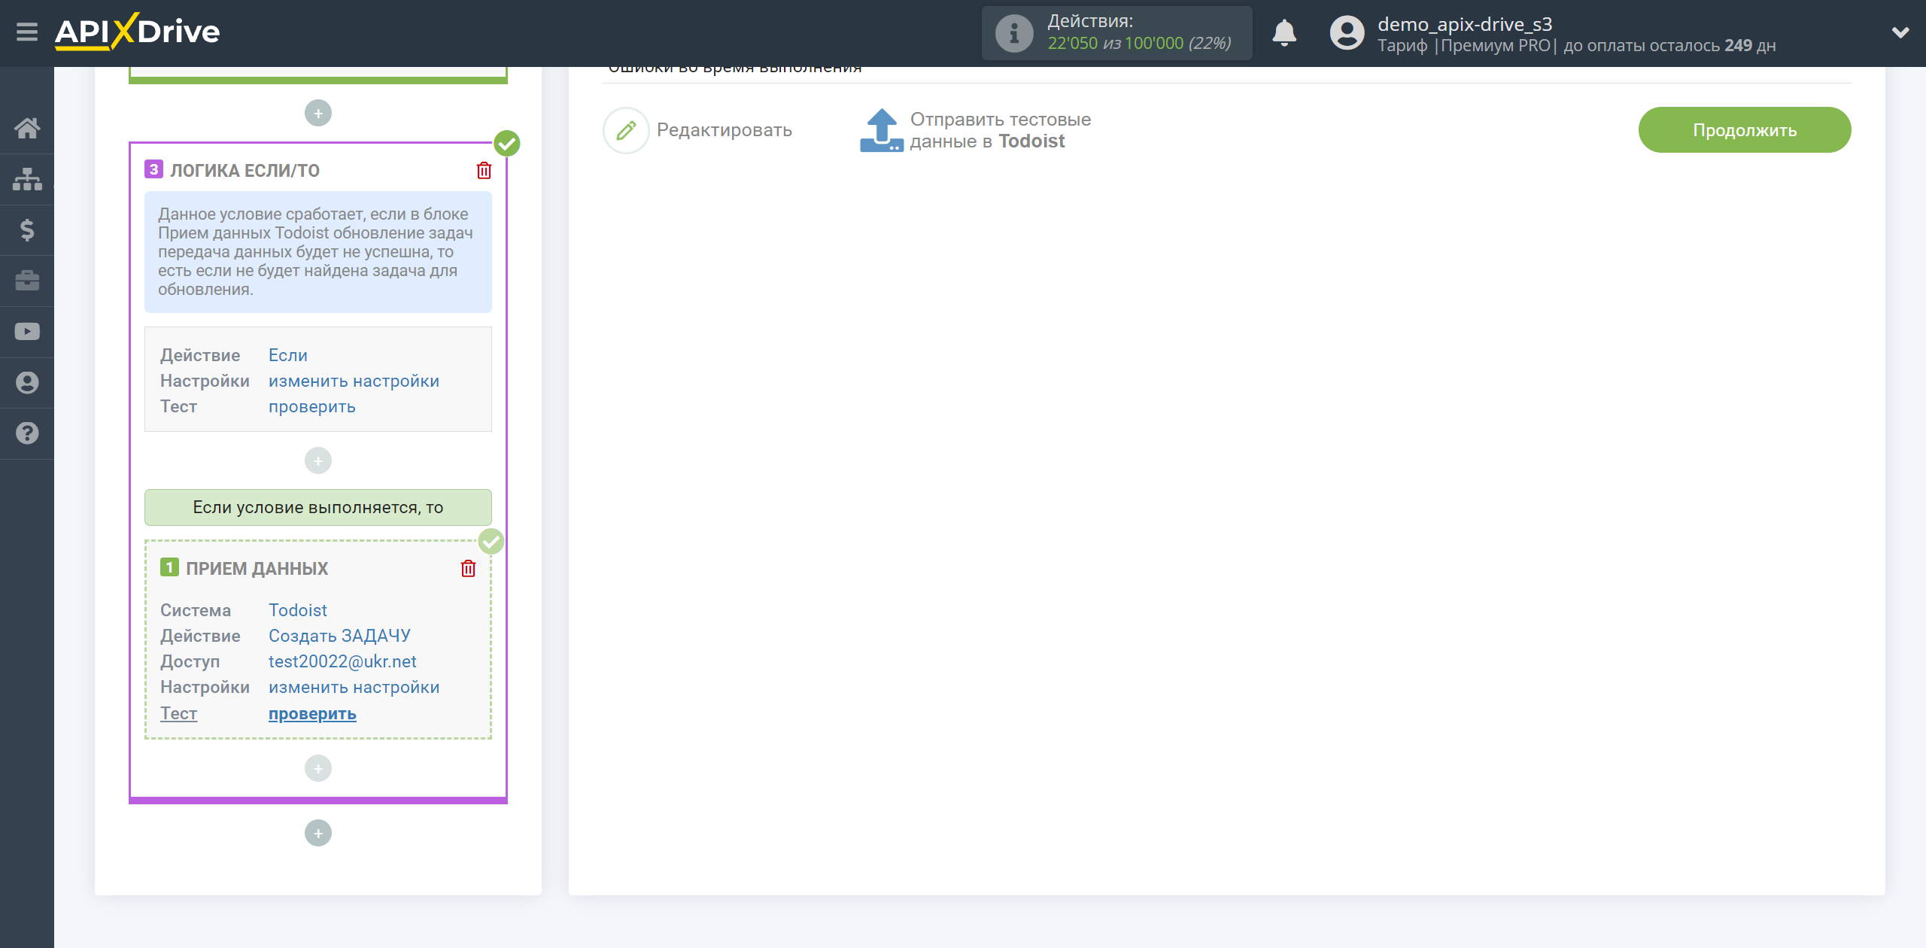Click the test20022@ukr.net access link
This screenshot has height=948, width=1926.
(x=342, y=661)
